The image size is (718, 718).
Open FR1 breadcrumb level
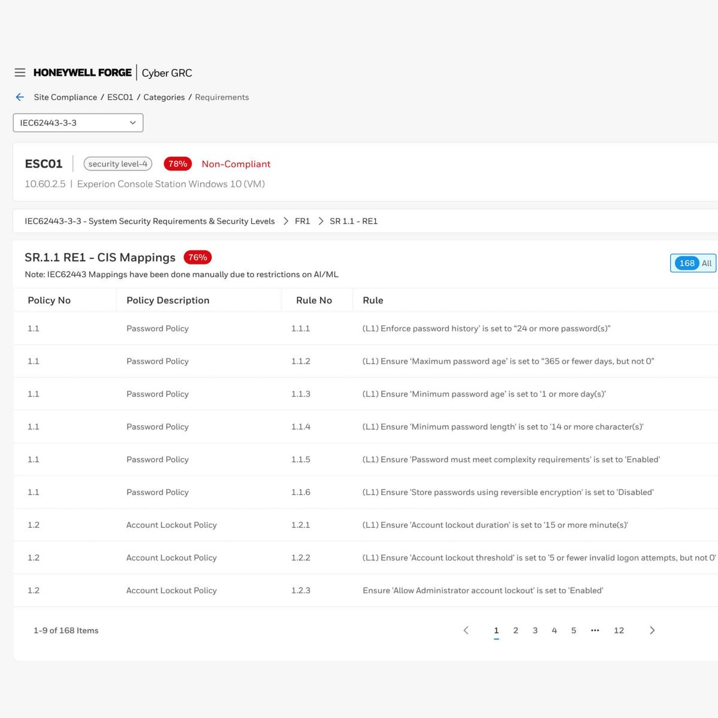(x=302, y=221)
